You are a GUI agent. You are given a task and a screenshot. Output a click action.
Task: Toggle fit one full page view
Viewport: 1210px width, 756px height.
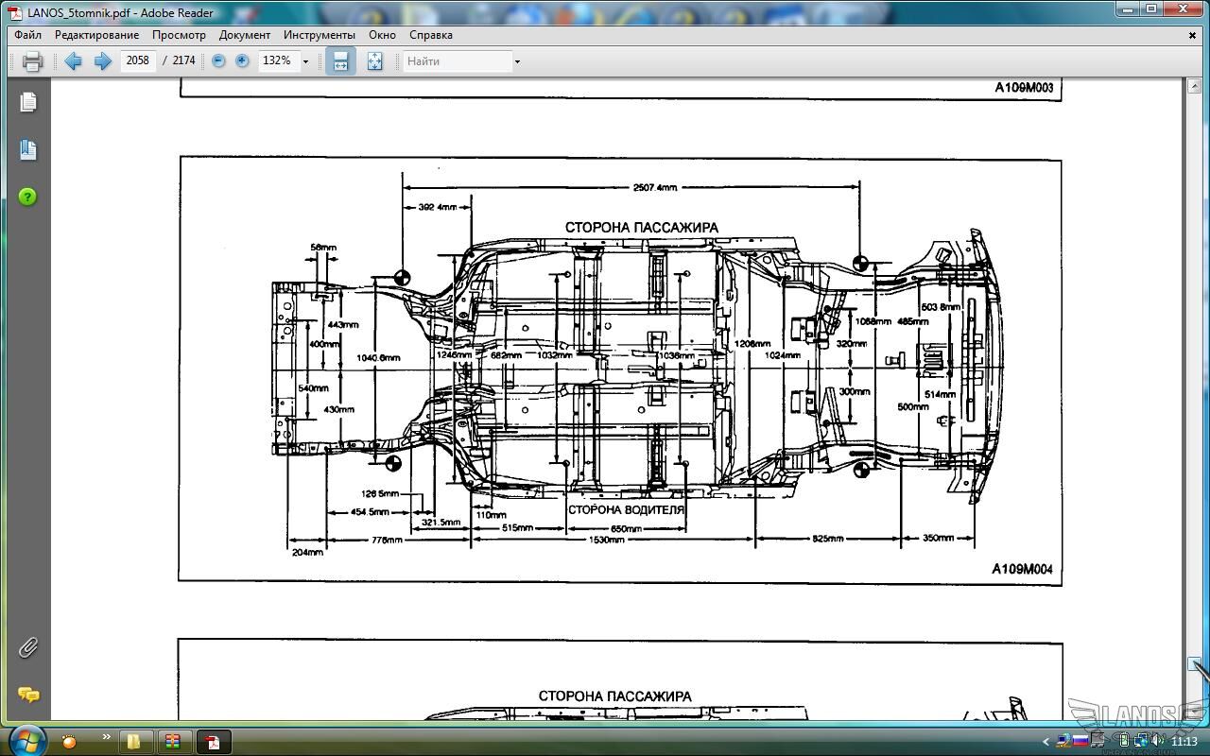(x=374, y=61)
